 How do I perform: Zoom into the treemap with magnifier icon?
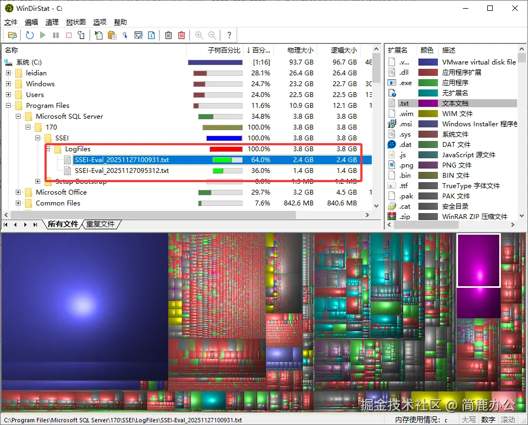point(200,35)
